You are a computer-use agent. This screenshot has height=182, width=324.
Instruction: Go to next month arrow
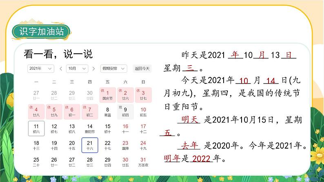pyautogui.click(x=93, y=69)
